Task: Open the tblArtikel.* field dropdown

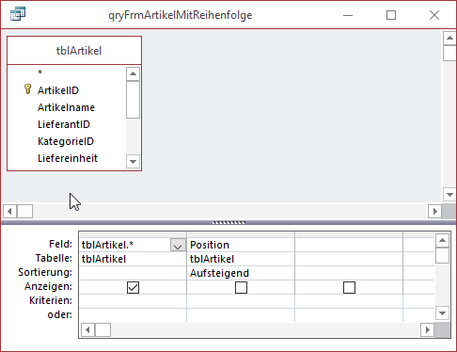Action: pos(178,245)
